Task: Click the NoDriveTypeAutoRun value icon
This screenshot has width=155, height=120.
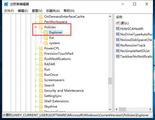Action: pyautogui.click(x=118, y=34)
